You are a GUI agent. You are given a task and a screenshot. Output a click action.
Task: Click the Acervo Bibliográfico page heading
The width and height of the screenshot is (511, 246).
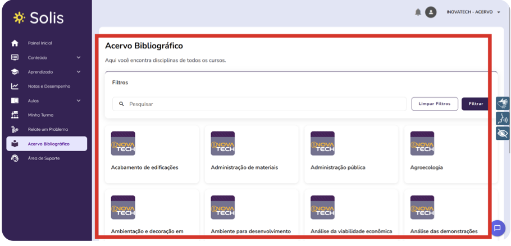(x=144, y=46)
